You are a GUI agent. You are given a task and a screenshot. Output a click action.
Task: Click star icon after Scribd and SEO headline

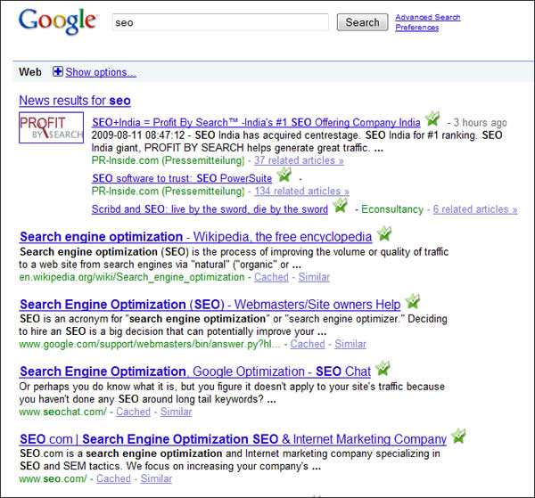click(340, 207)
